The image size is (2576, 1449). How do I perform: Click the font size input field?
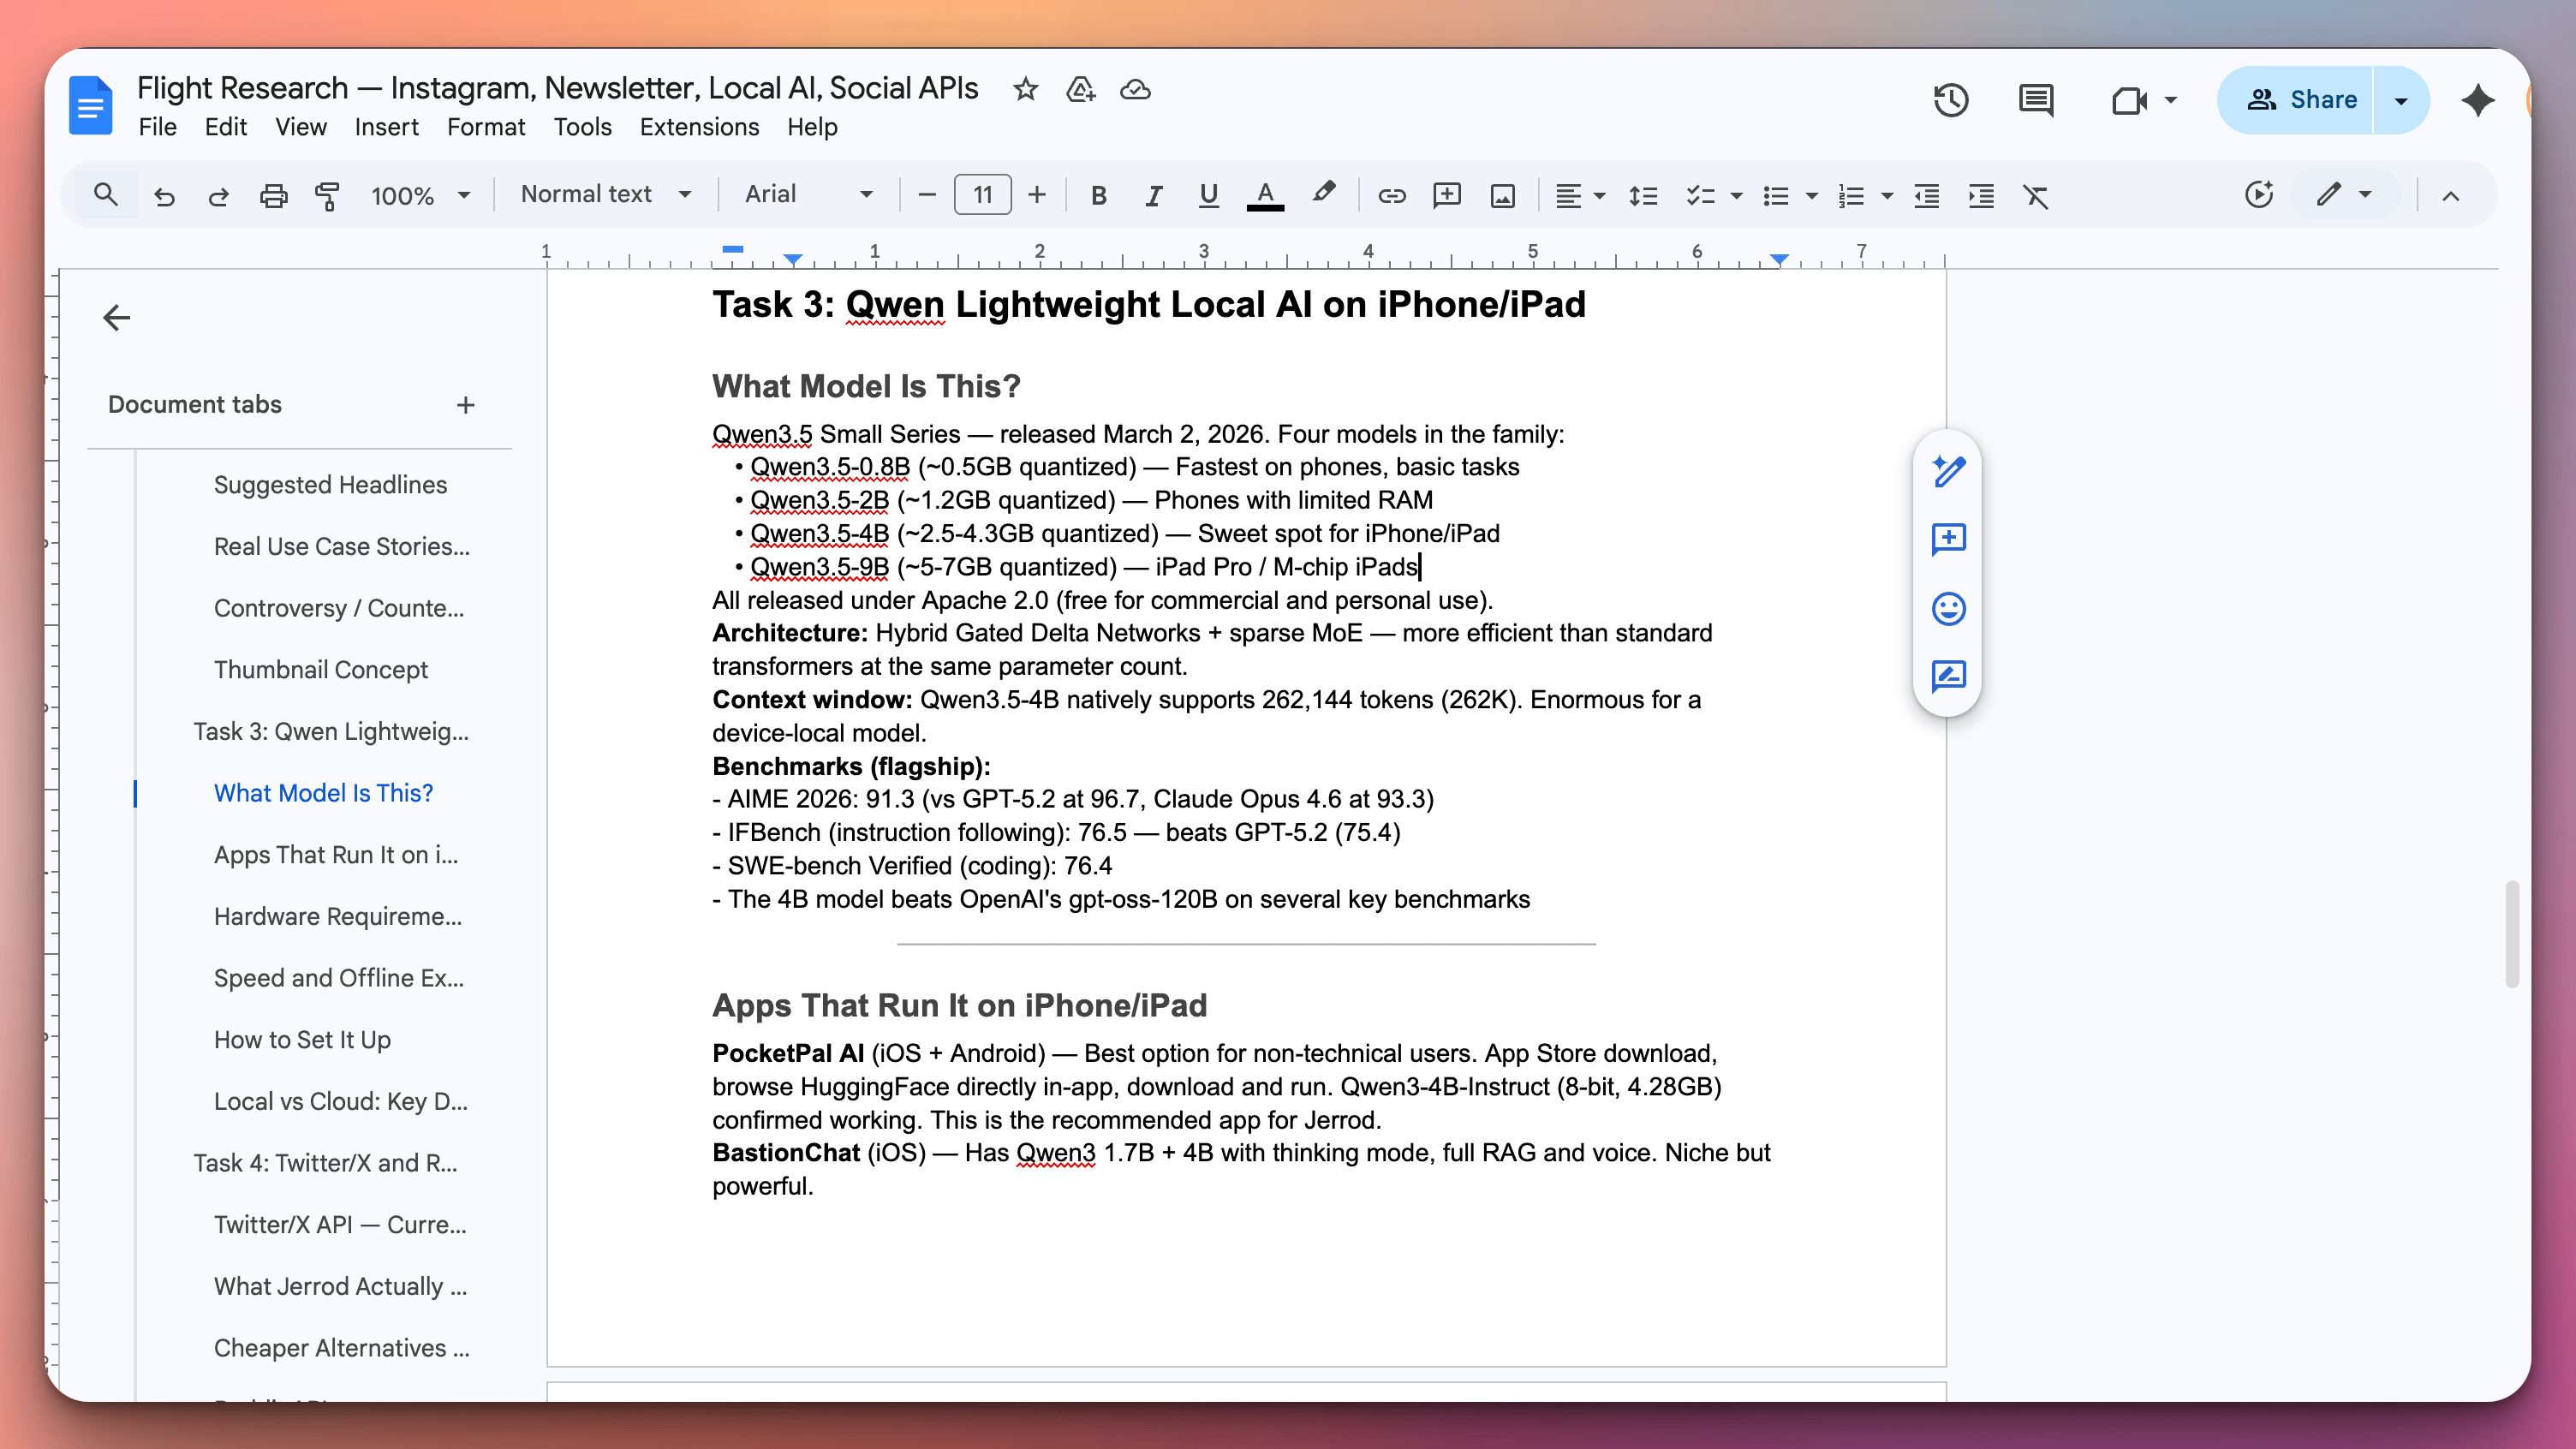[x=982, y=195]
